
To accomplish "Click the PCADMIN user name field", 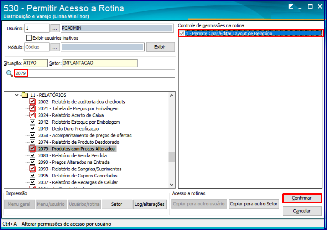I will coord(117,28).
